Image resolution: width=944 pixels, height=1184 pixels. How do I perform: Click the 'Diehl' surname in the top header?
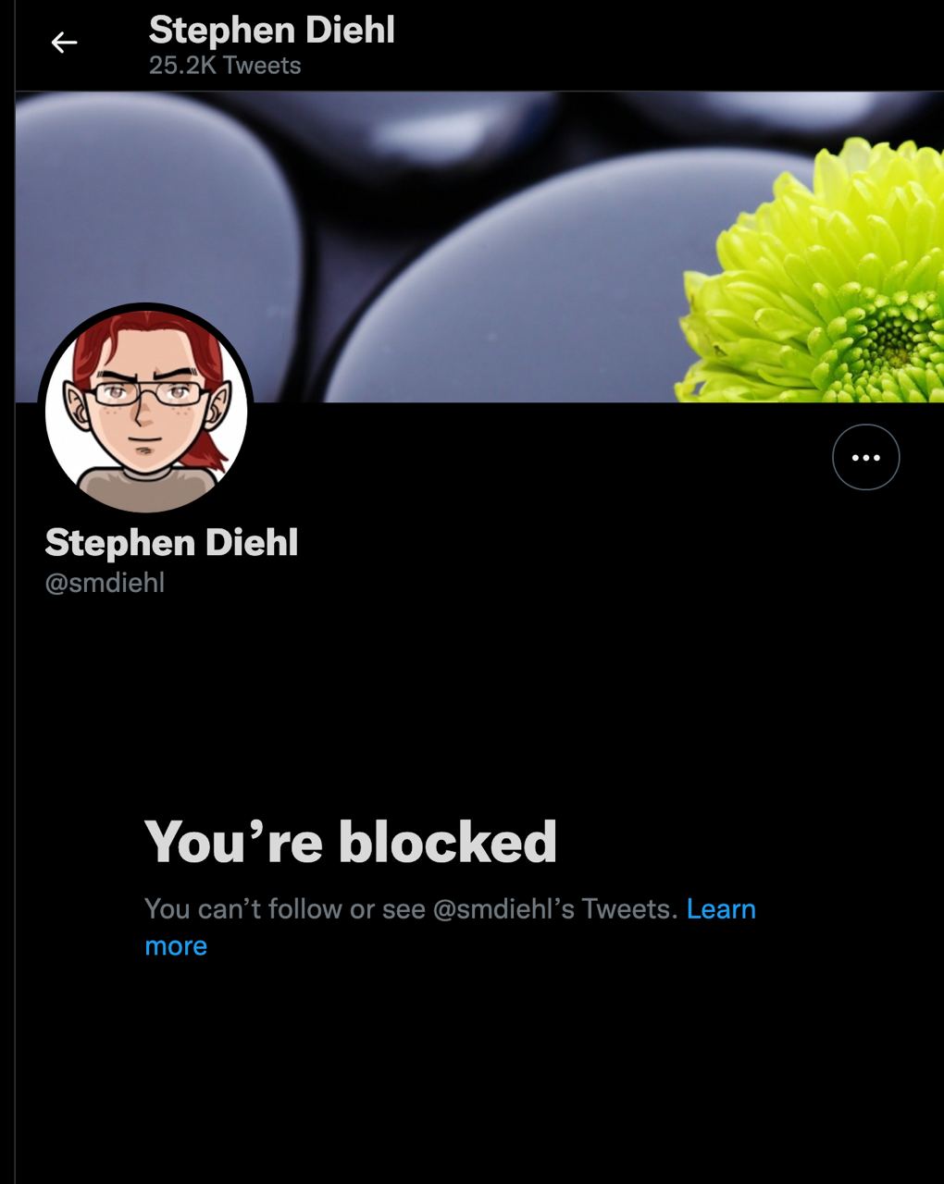350,30
